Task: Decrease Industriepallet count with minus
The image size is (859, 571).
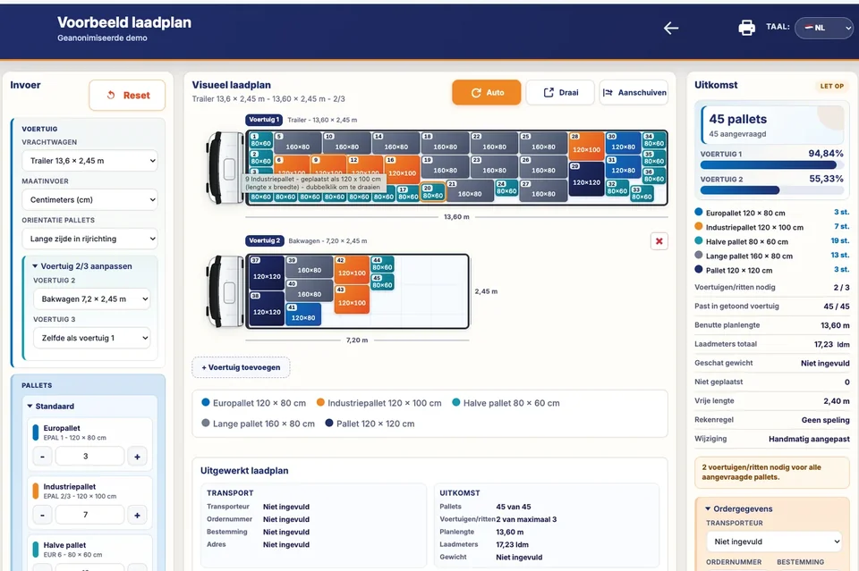Action: pos(42,515)
